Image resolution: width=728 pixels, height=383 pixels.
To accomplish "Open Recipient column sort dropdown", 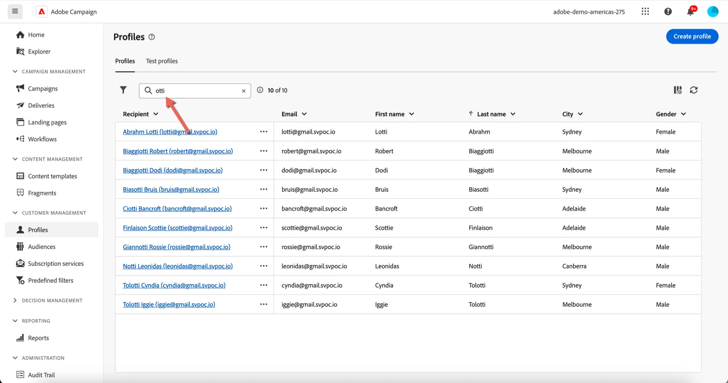I will [x=156, y=114].
